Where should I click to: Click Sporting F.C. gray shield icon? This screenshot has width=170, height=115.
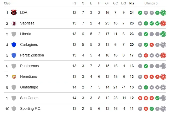click(x=14, y=108)
